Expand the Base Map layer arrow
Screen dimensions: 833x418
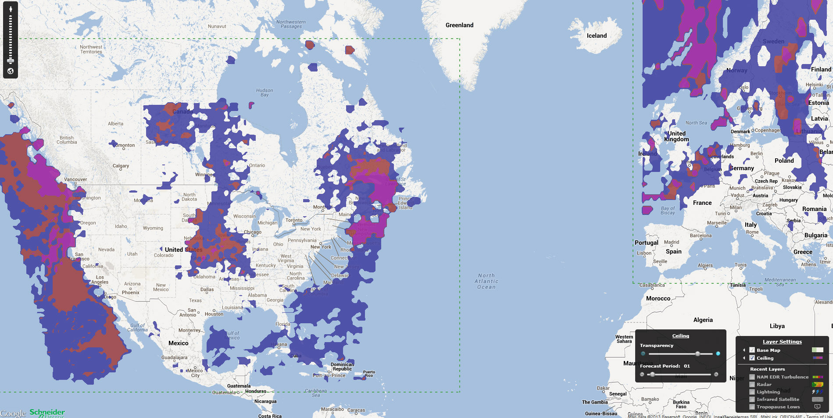(x=744, y=350)
